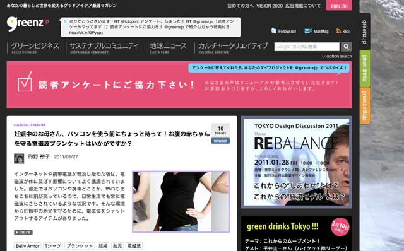Viewport: 404px width, 251px height.
Task: Click the author avatar of 的野 裕子
Action: pyautogui.click(x=19, y=158)
